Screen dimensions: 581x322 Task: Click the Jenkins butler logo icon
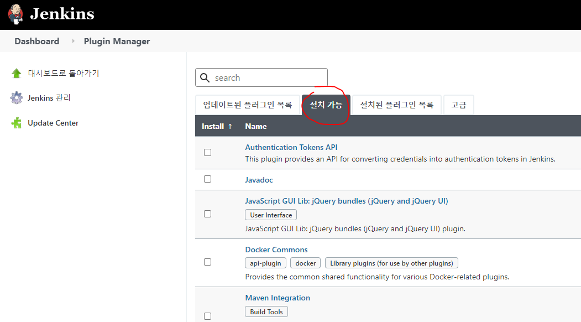(15, 14)
